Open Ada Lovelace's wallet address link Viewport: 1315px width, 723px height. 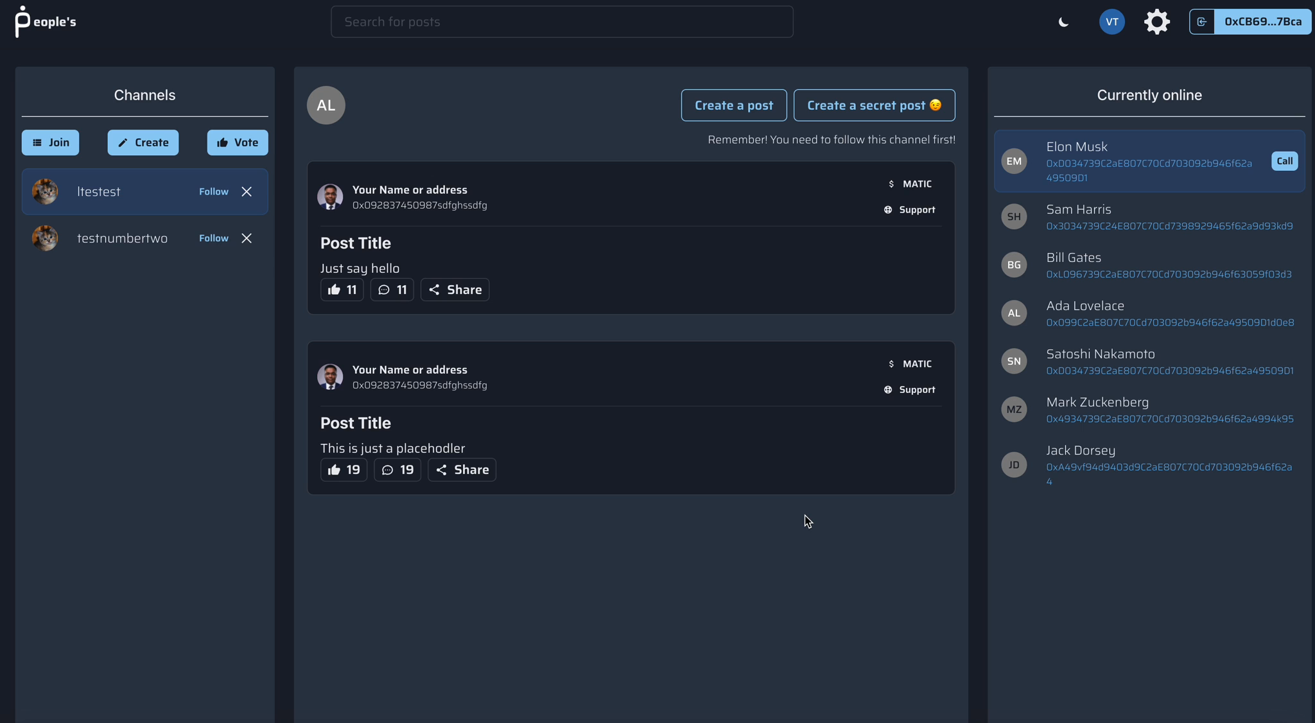tap(1170, 322)
